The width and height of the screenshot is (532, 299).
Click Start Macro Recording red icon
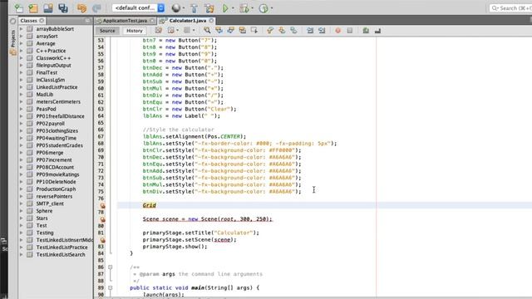pyautogui.click(x=338, y=31)
